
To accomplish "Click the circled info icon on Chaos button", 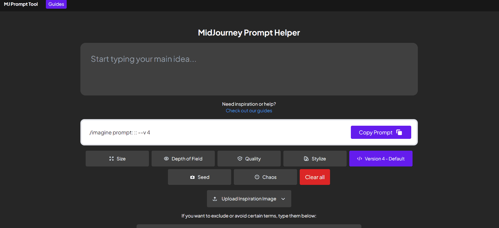I will tap(257, 177).
